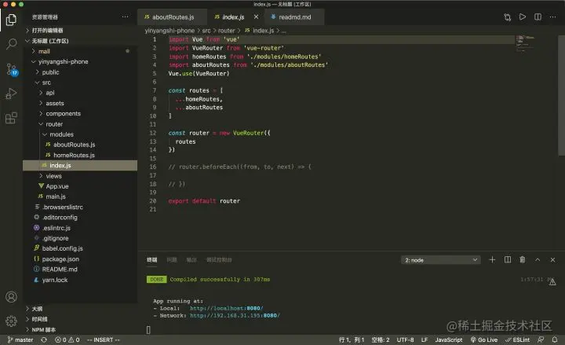
Task: Click the sync changes icon in status bar
Action: pyautogui.click(x=44, y=340)
